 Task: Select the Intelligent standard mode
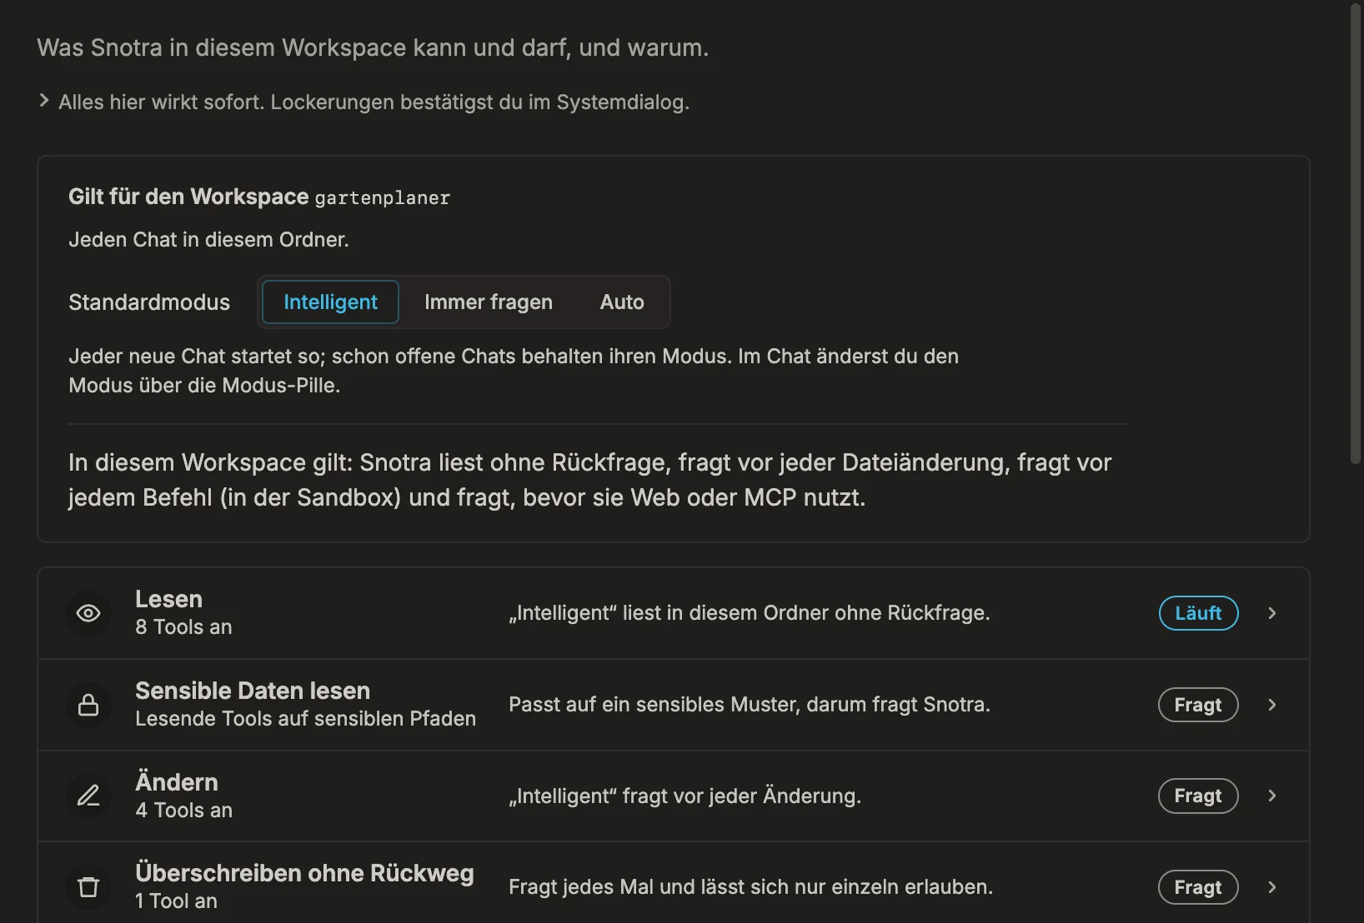pyautogui.click(x=330, y=302)
